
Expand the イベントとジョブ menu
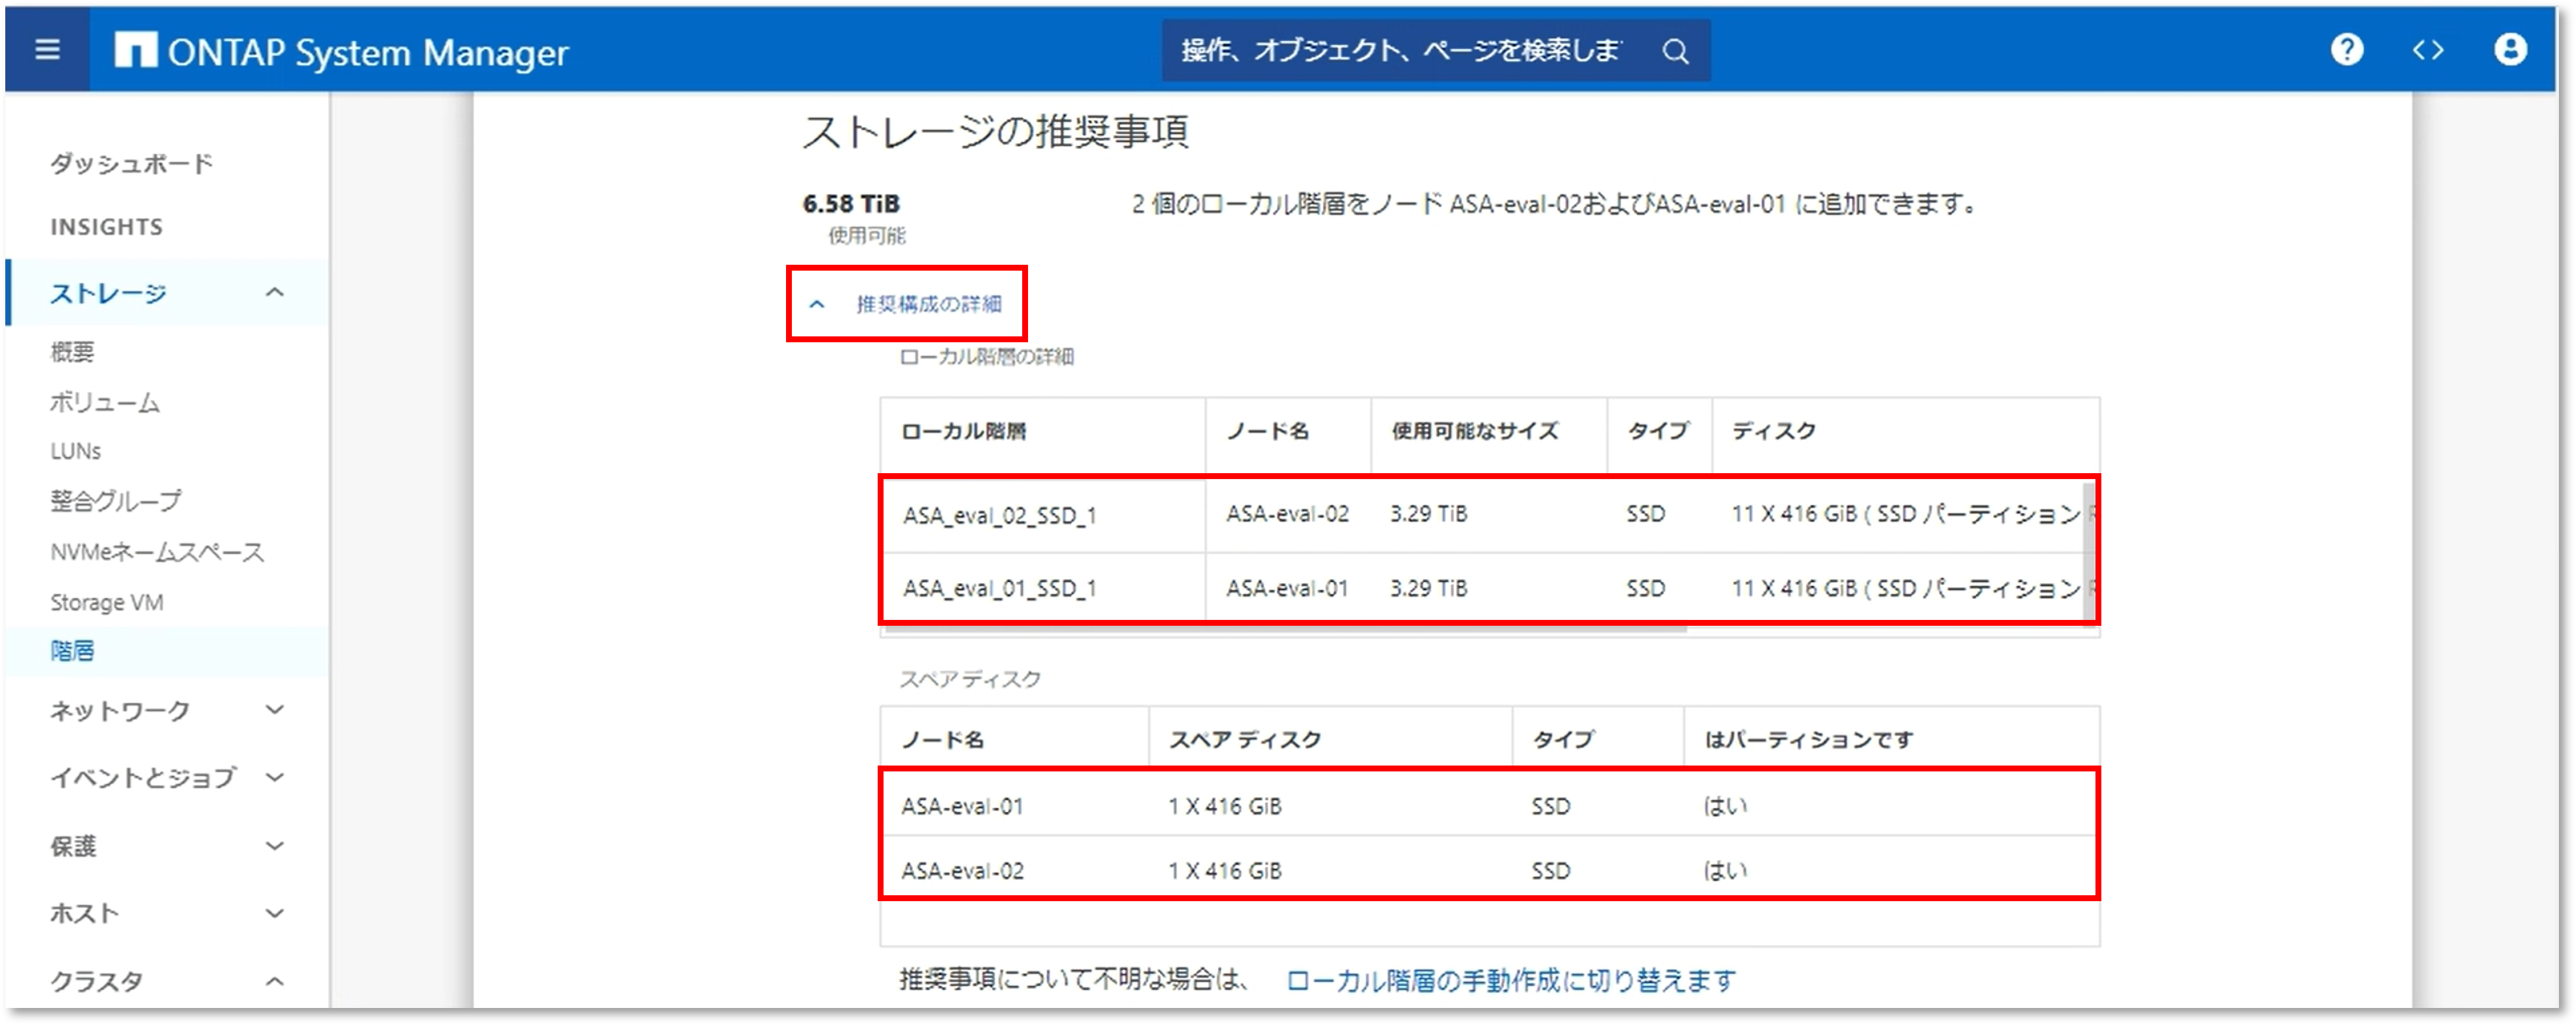(x=167, y=777)
